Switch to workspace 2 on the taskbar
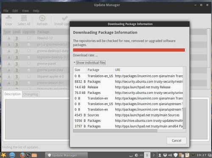212x158 pixels. (x=153, y=155)
